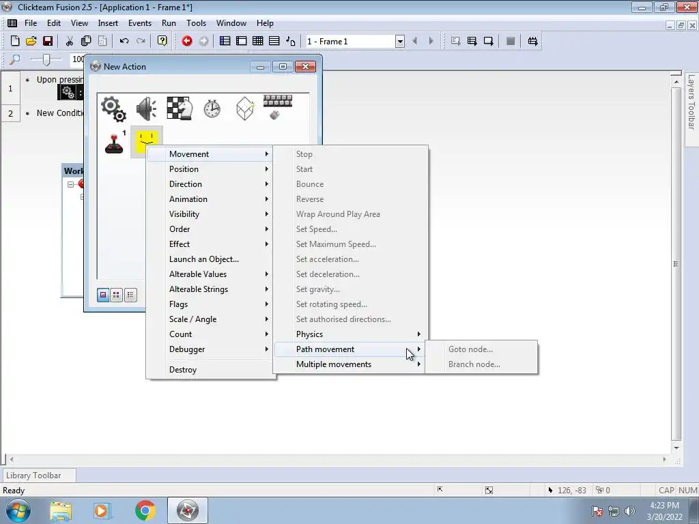Viewport: 699px width, 524px height.
Task: Select the Player 1 joystick object
Action: 115,142
